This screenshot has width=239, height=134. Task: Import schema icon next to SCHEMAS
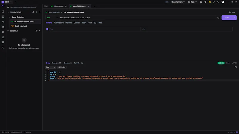point(36,31)
